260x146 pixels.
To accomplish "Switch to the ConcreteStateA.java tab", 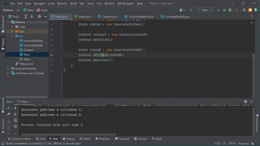I will coord(141,17).
